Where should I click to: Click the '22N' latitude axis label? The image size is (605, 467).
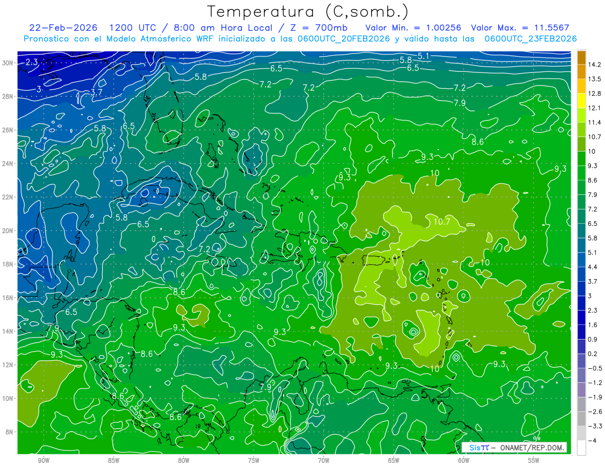9,197
